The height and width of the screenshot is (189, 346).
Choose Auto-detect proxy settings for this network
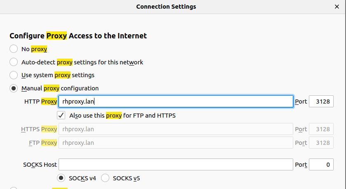[14, 62]
